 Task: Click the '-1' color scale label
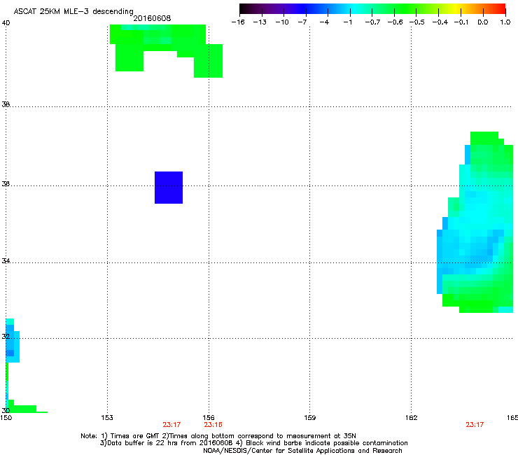(347, 22)
